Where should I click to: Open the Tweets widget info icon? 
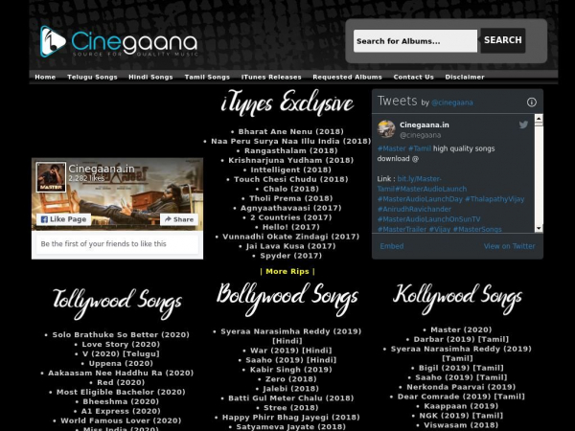click(x=531, y=102)
